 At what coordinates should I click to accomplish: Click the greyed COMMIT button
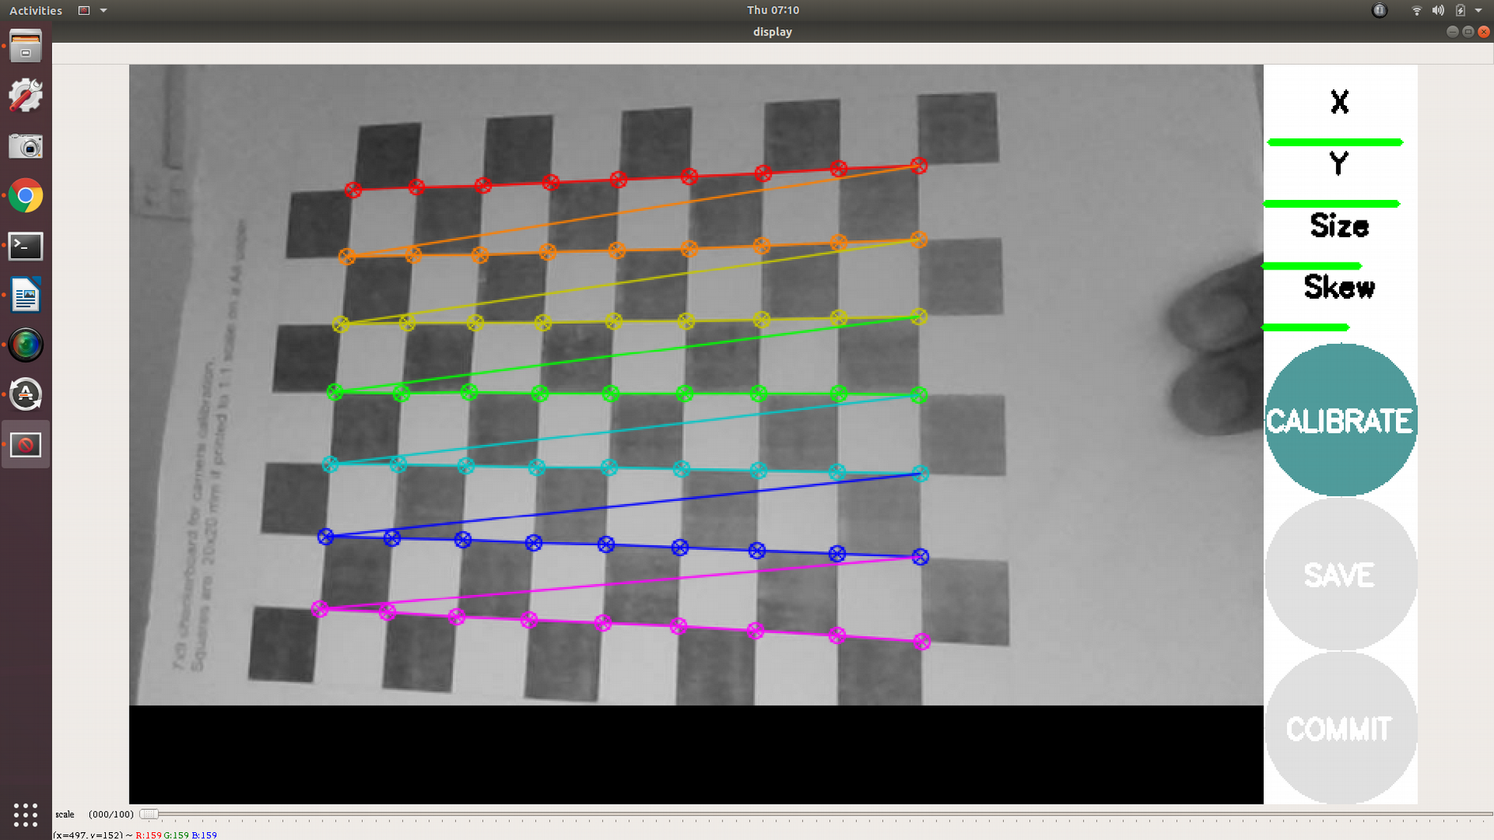point(1340,729)
